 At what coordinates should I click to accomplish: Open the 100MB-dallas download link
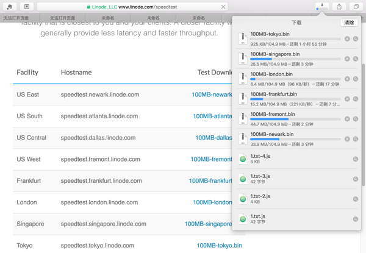[213, 138]
